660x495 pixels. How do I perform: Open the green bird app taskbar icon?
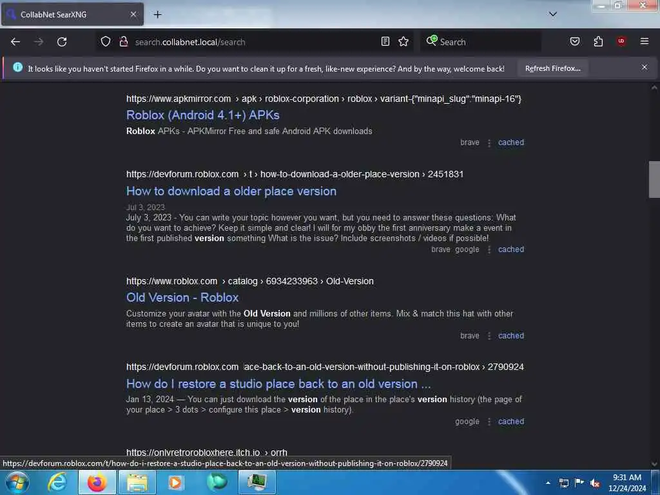[x=217, y=482]
